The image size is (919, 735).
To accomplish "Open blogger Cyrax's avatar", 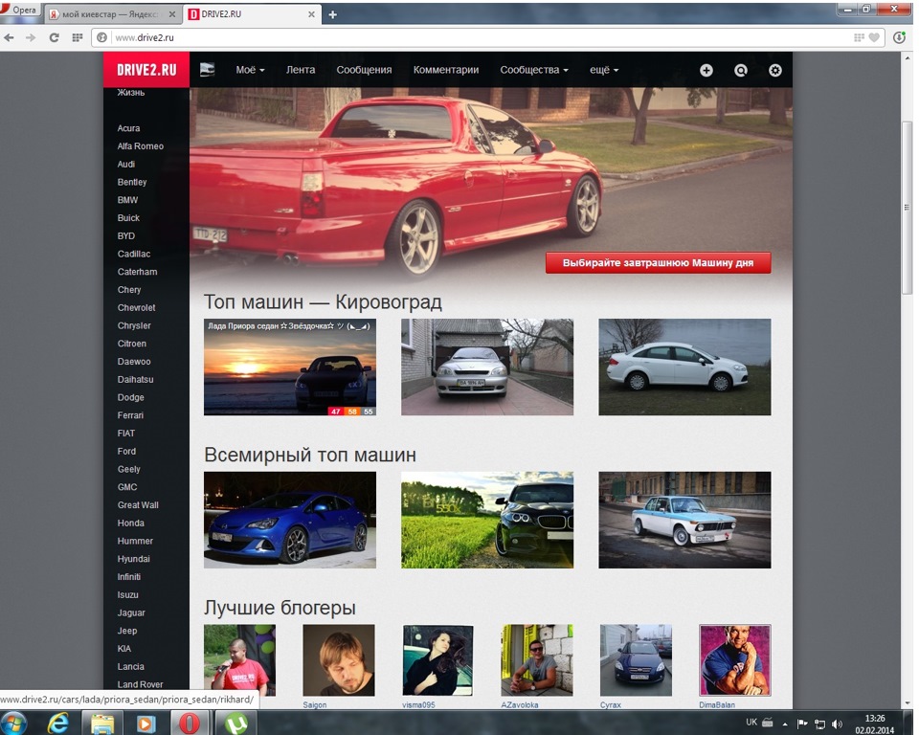I will (x=636, y=660).
